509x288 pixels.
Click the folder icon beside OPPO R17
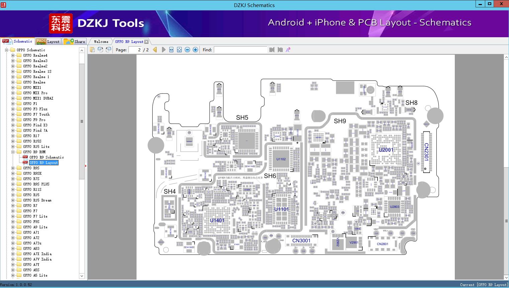[19, 136]
